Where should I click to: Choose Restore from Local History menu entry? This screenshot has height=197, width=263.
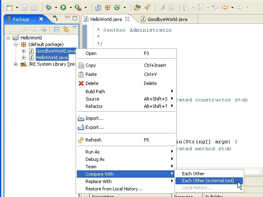click(114, 189)
